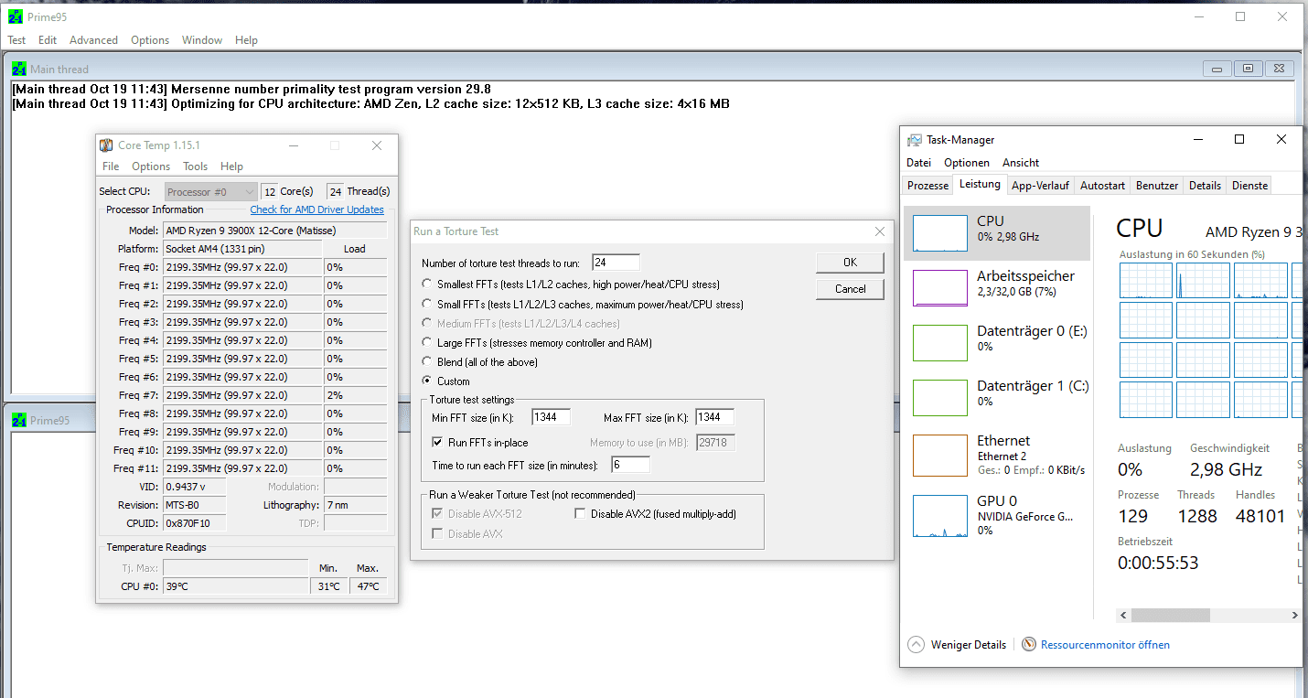Restore the Main thread child window
1308x698 pixels.
[x=1247, y=69]
